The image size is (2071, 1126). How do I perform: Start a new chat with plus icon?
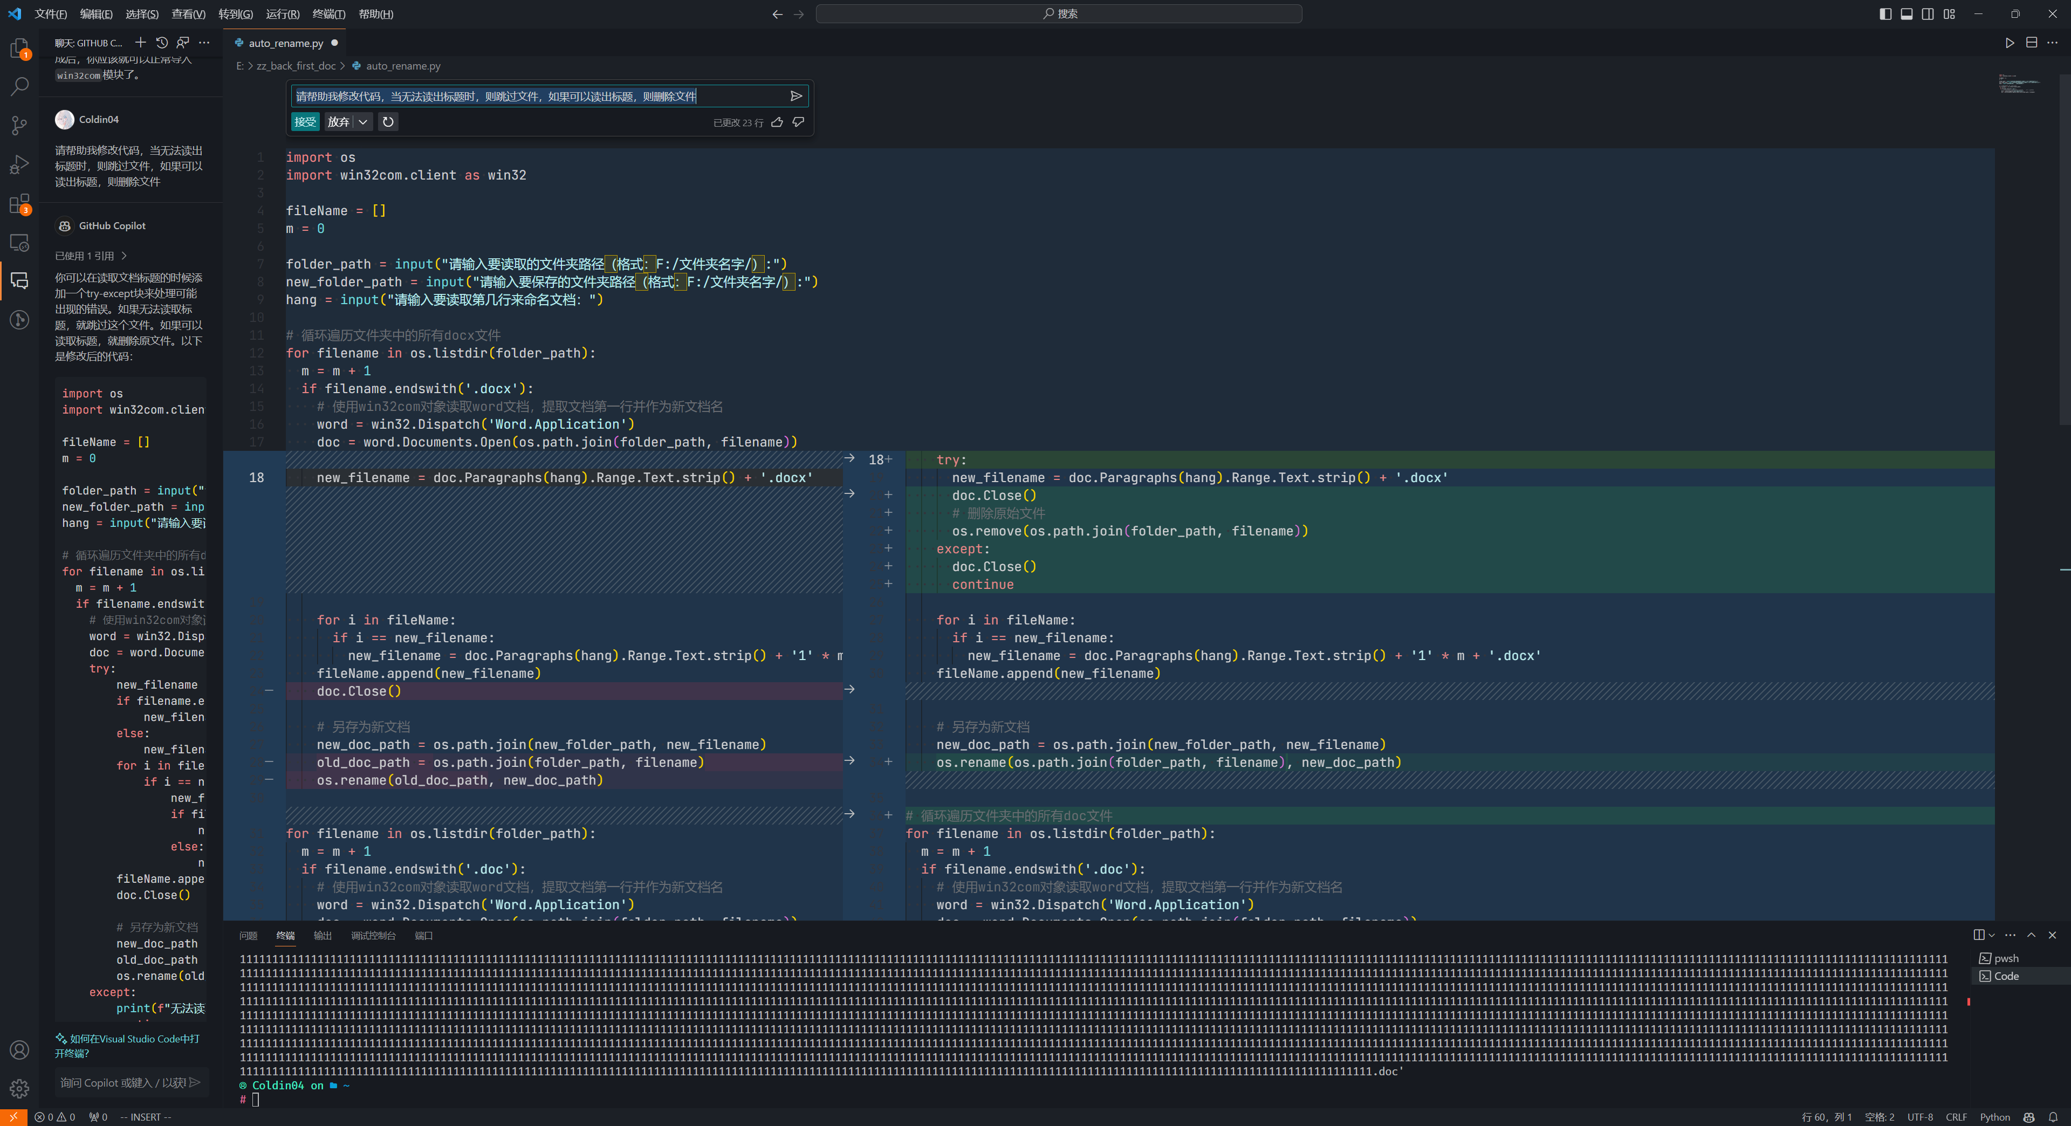141,43
